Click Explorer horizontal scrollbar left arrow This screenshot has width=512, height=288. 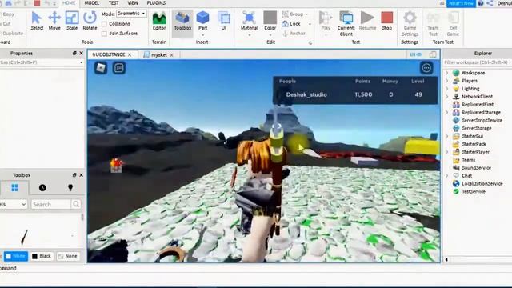coord(446,259)
